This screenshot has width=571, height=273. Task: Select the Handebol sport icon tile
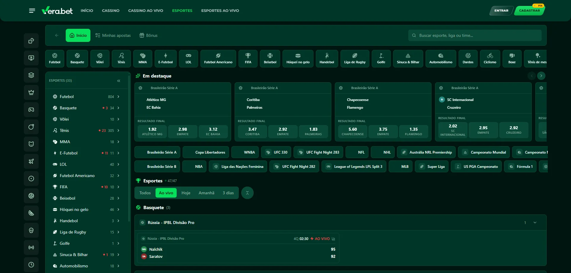coord(327,59)
